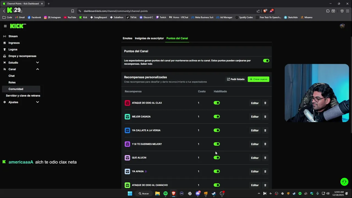Screen dimensions: 352x198
Task: Open the Insignias de suscriptor tab
Action: [149, 38]
